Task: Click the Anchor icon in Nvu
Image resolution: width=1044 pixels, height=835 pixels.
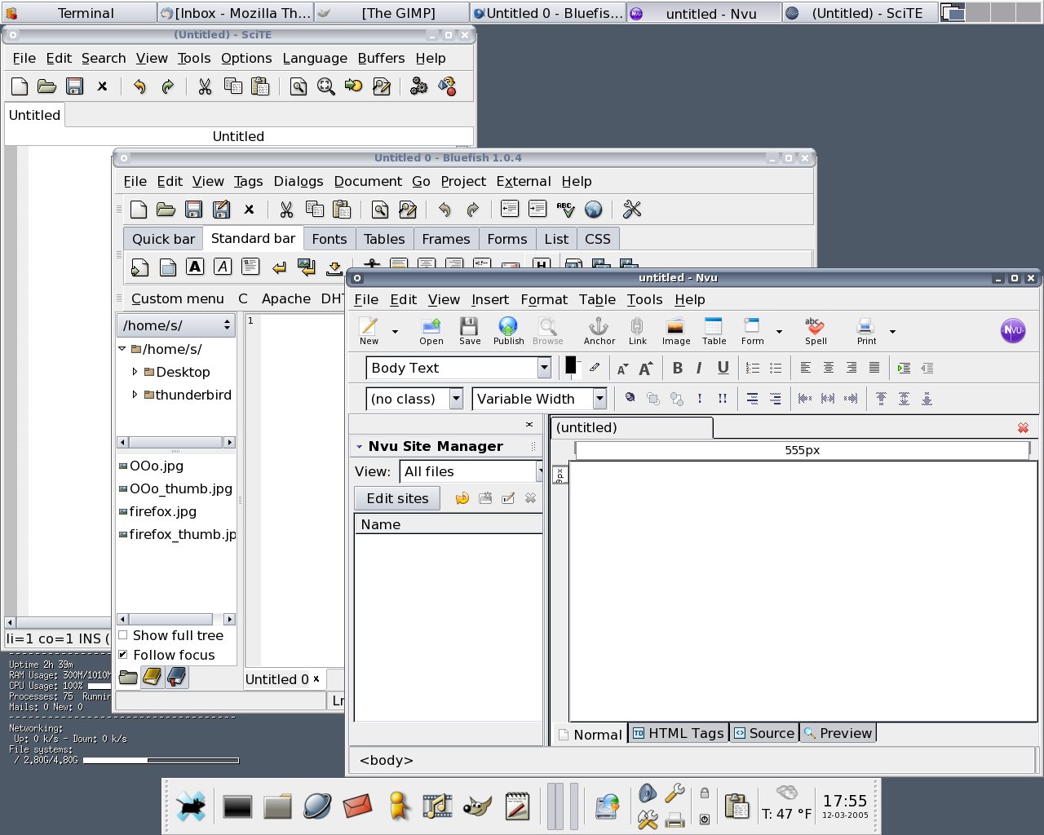Action: coord(599,331)
